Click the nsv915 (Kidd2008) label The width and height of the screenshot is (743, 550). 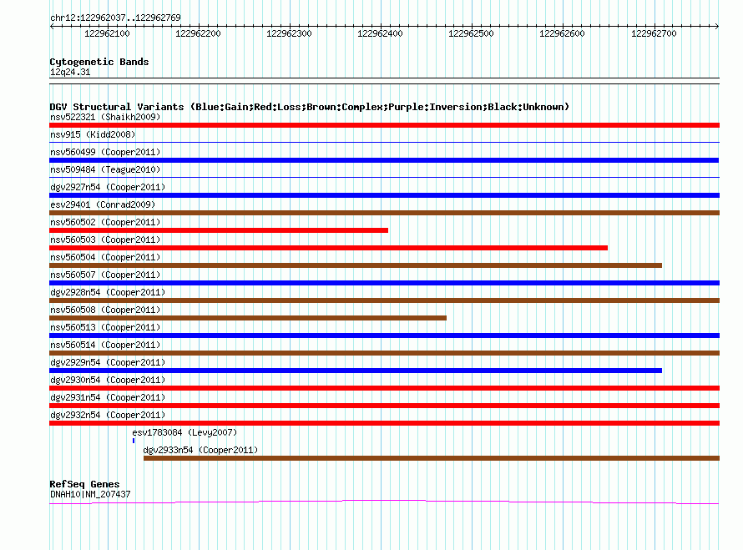[x=93, y=134]
